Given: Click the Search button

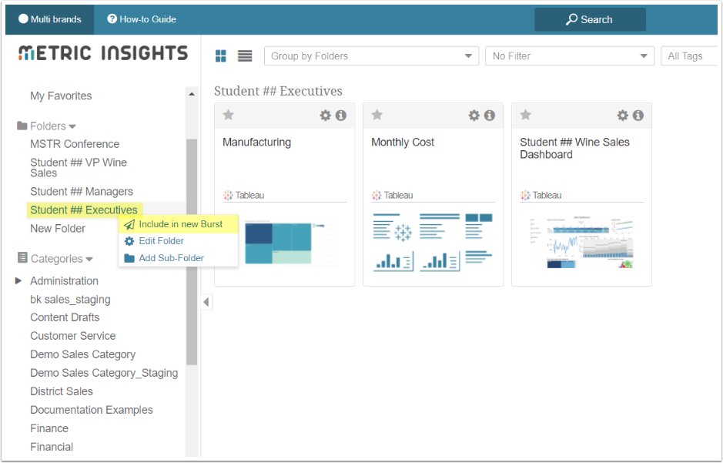Looking at the screenshot, I should (590, 19).
